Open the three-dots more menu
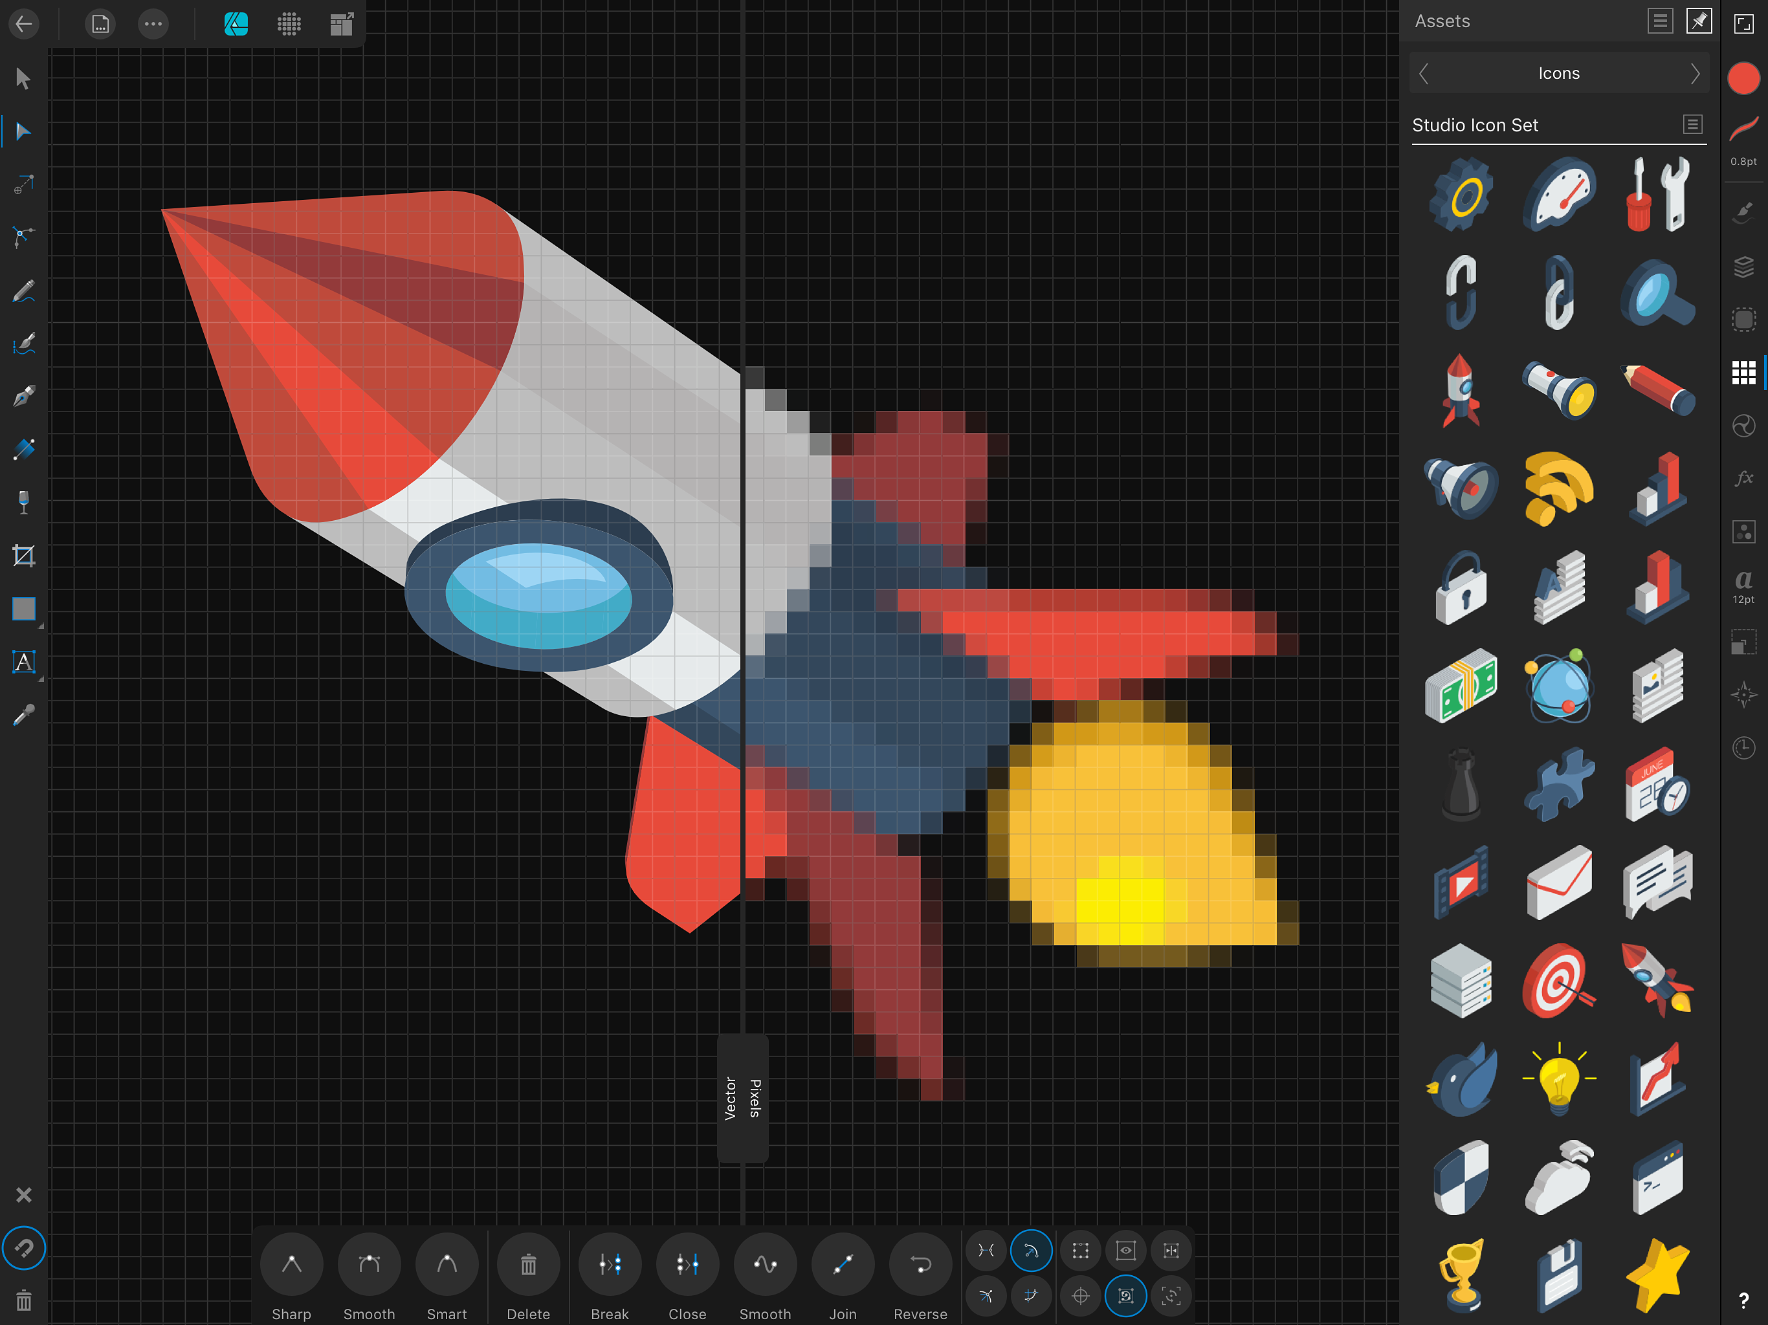 (x=153, y=24)
